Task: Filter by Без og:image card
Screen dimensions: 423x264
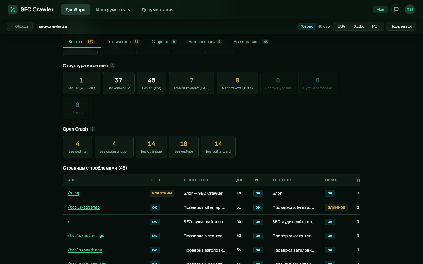Action: (x=151, y=147)
